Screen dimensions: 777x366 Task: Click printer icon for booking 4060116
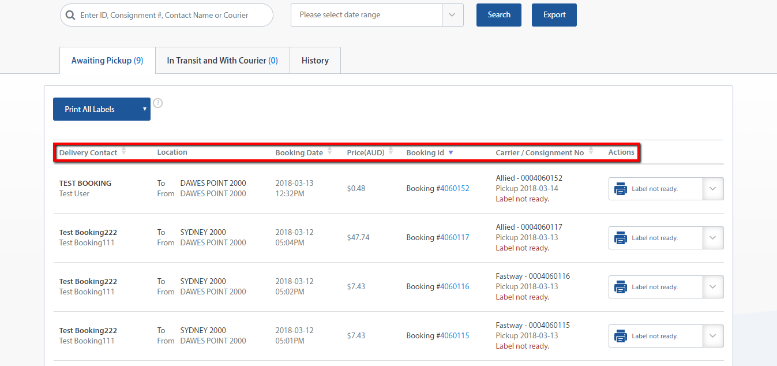click(x=621, y=287)
